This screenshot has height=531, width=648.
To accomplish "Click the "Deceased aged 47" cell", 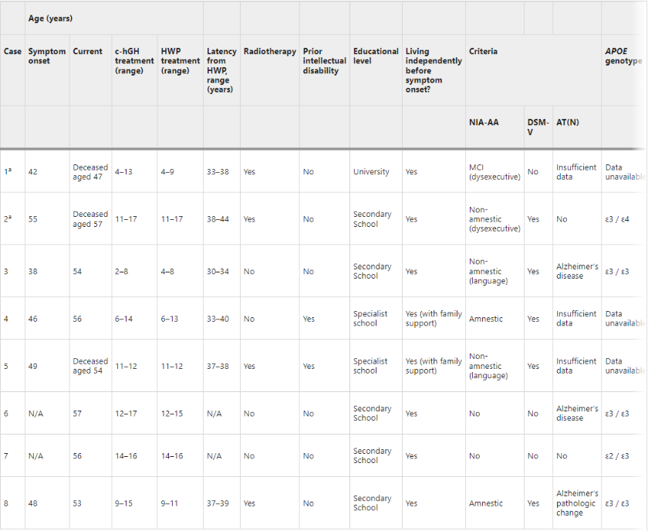I will pos(90,172).
